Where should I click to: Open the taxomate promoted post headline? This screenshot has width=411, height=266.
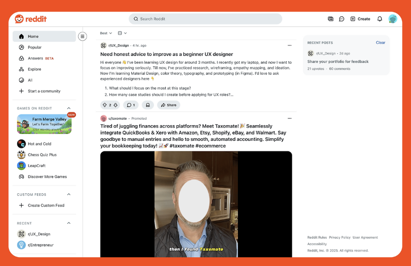coord(194,136)
